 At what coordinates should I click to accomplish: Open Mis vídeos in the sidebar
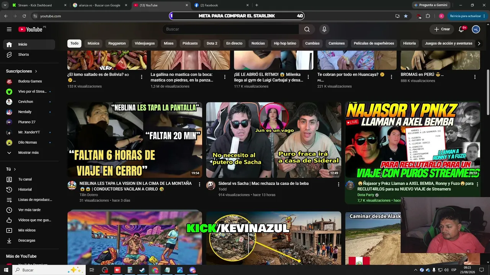pos(29,230)
